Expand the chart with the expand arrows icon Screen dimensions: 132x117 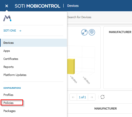(84, 32)
